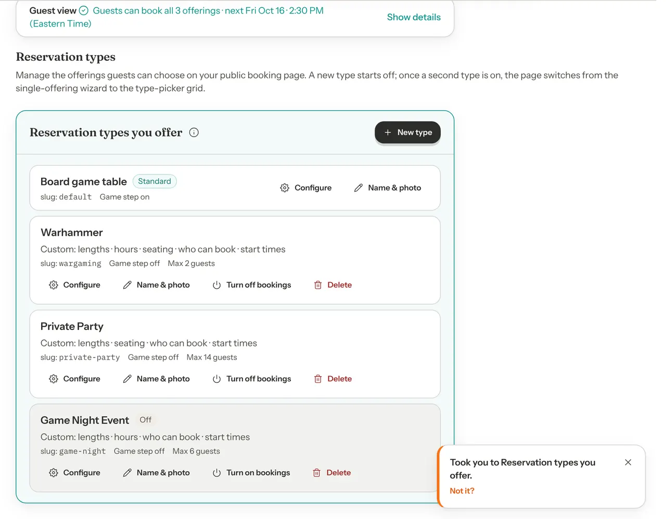Create a New type reservation

point(407,132)
